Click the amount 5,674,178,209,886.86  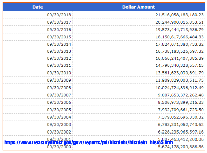(x=181, y=147)
